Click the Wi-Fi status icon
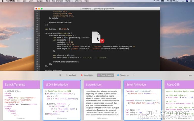 [x=158, y=1]
